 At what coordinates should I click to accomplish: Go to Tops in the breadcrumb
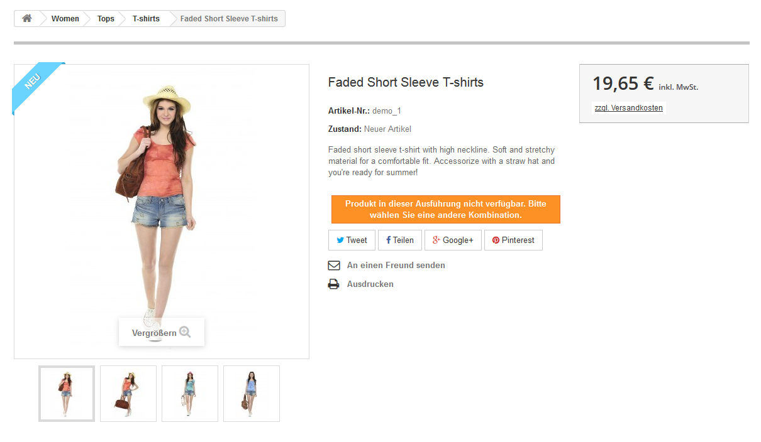click(x=106, y=19)
